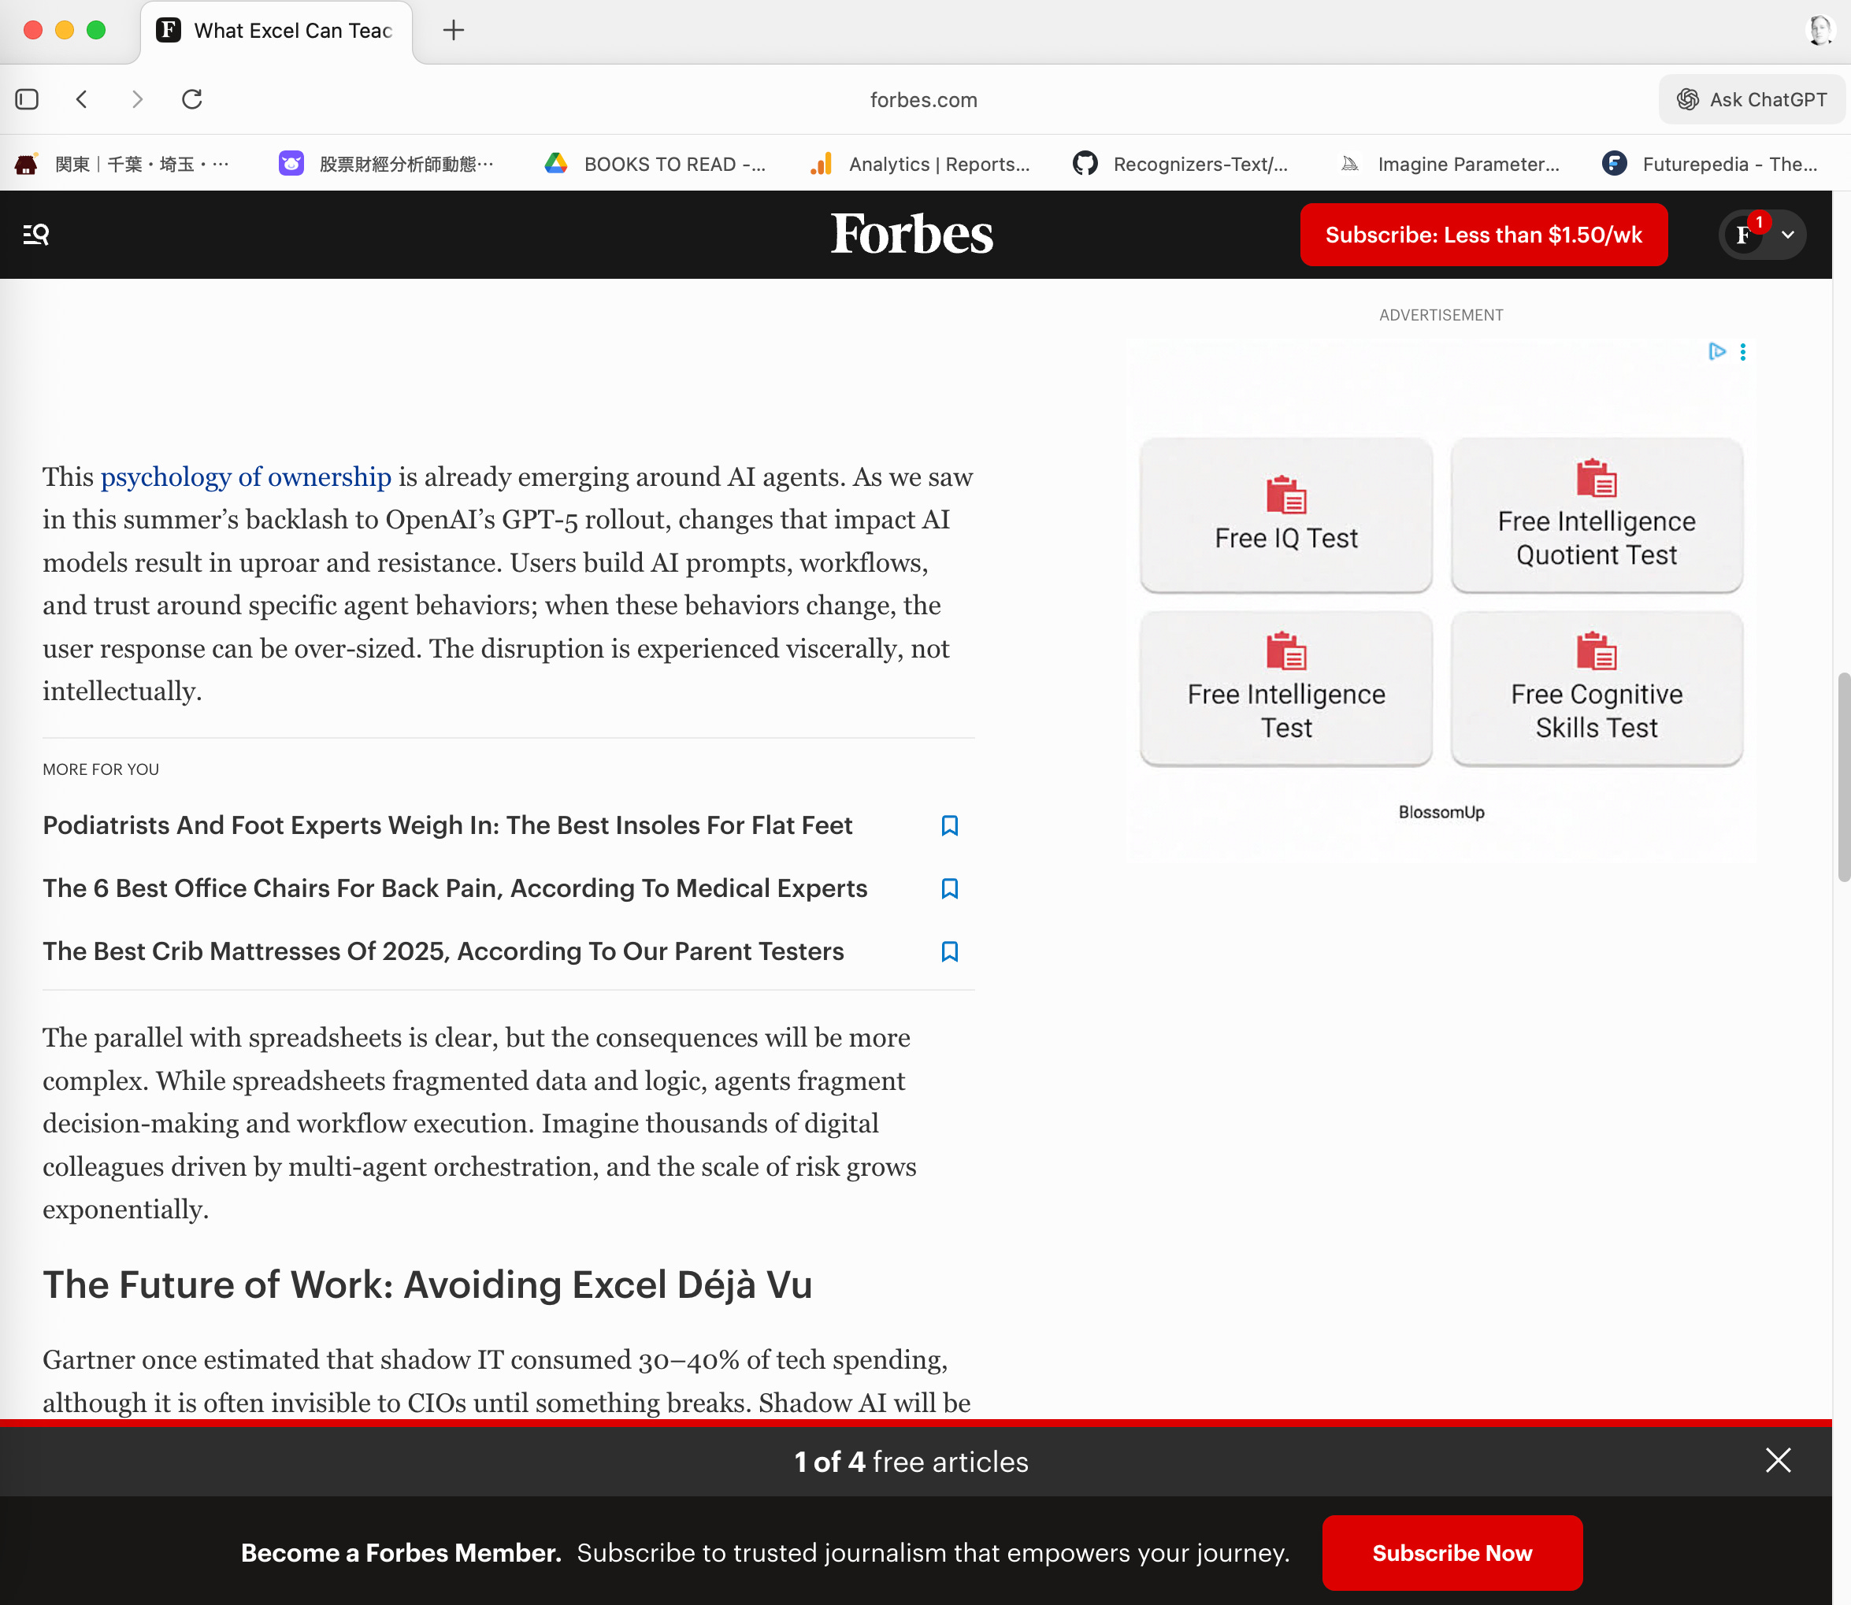Open the sidebar panel icon

click(x=27, y=99)
